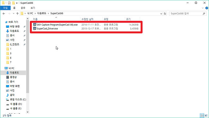Click the title bar new folder icon
The height and width of the screenshot is (118, 209).
[x=13, y=3]
